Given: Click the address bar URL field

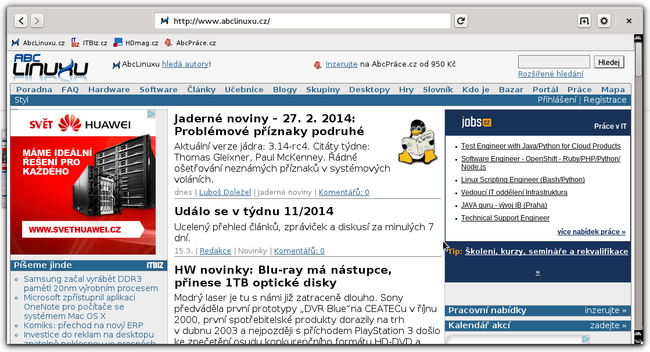Looking at the screenshot, I should (x=303, y=21).
